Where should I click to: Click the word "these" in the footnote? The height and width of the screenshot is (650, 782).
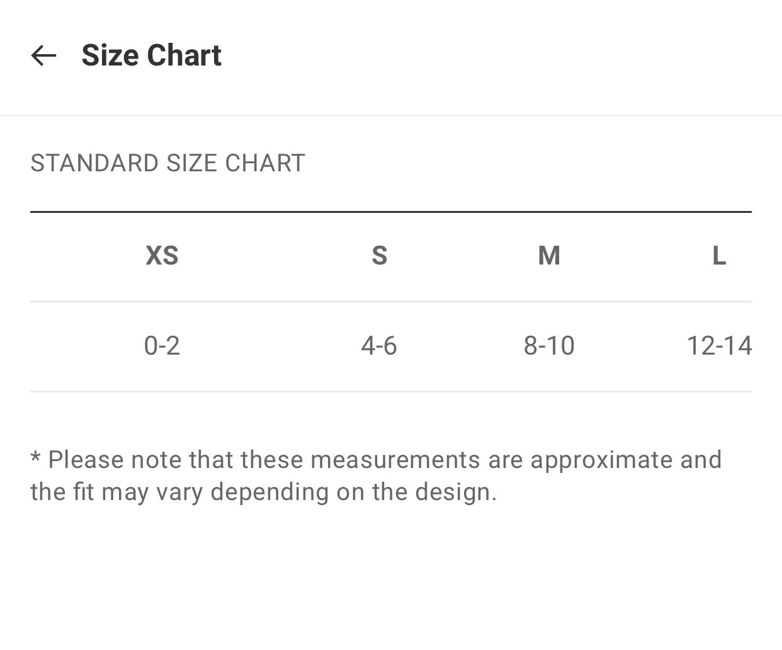[x=272, y=460]
